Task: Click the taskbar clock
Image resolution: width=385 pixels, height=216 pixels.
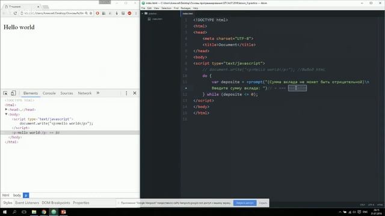Action: pos(376,212)
